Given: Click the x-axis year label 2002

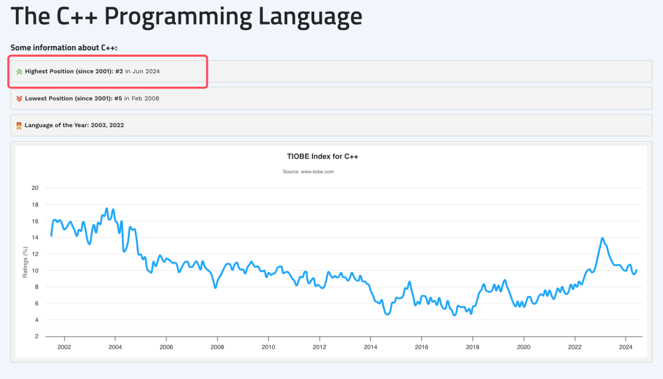Looking at the screenshot, I should 64,347.
